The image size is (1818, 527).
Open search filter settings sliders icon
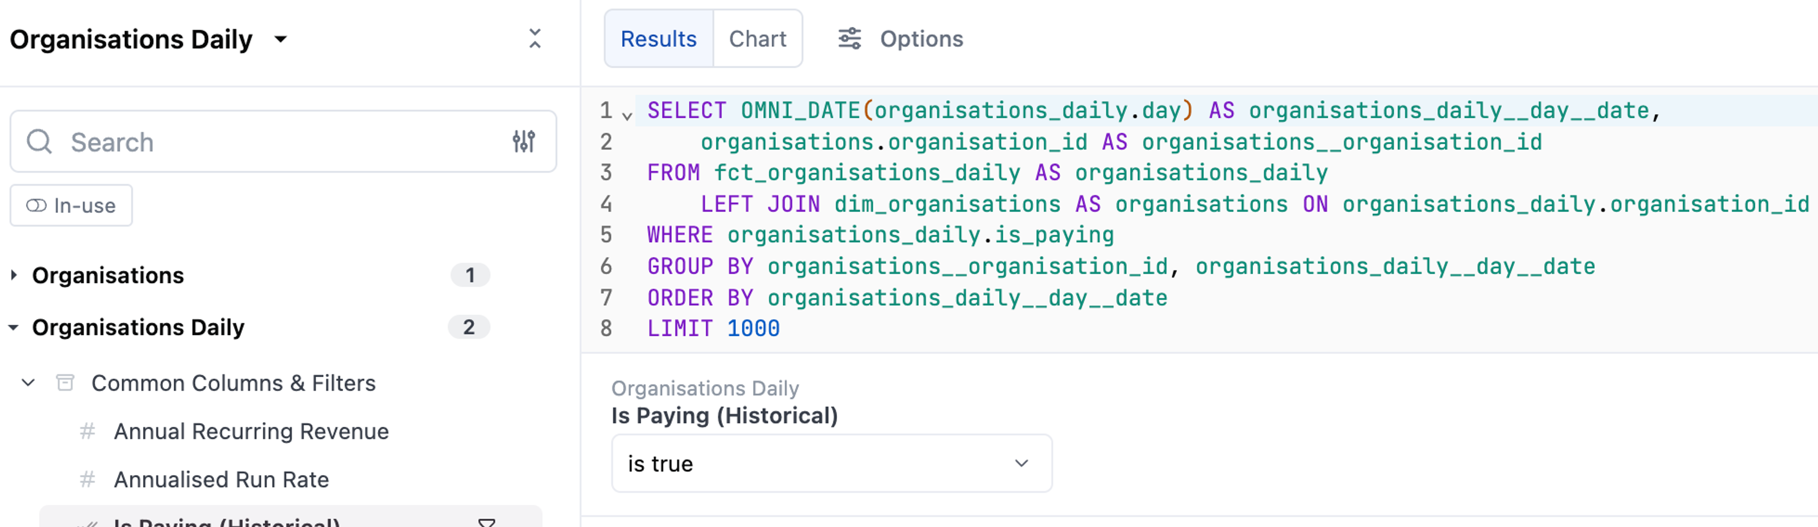click(524, 142)
